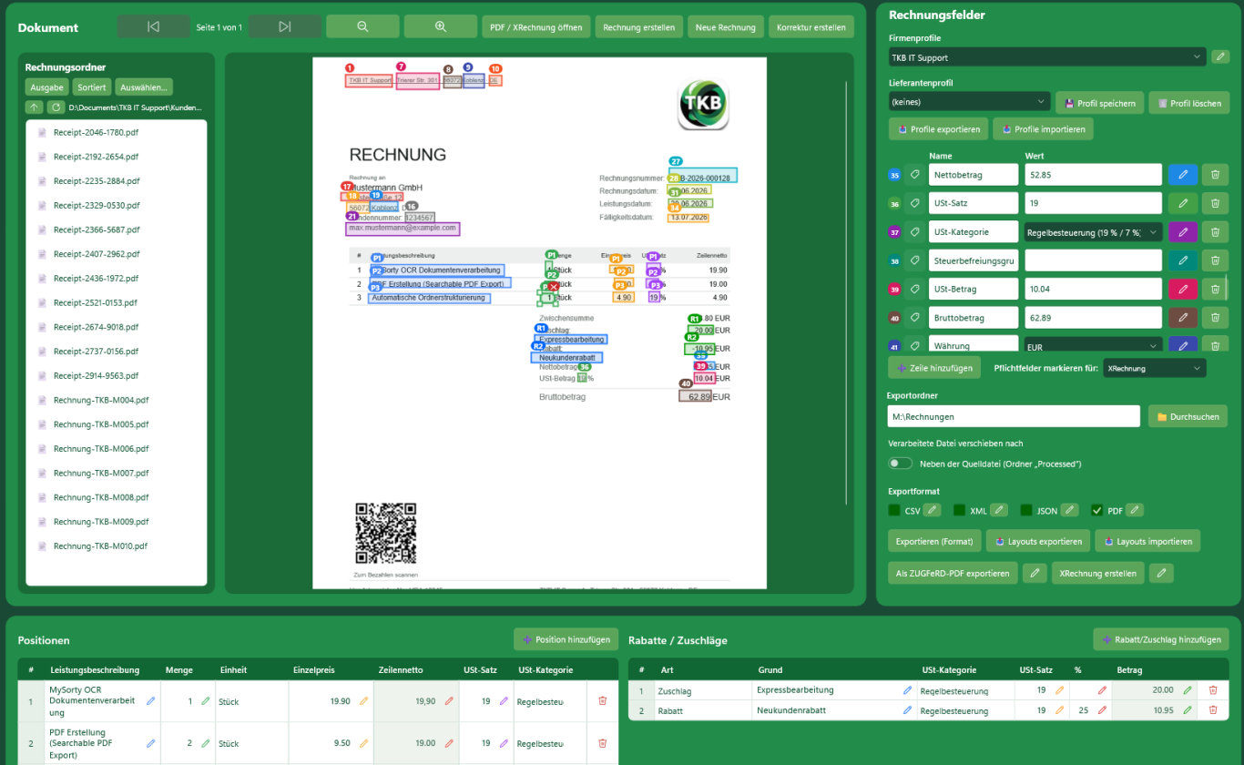Uncheck the PDF export format checkbox
Screen dimensions: 1244x765
tap(1096, 510)
